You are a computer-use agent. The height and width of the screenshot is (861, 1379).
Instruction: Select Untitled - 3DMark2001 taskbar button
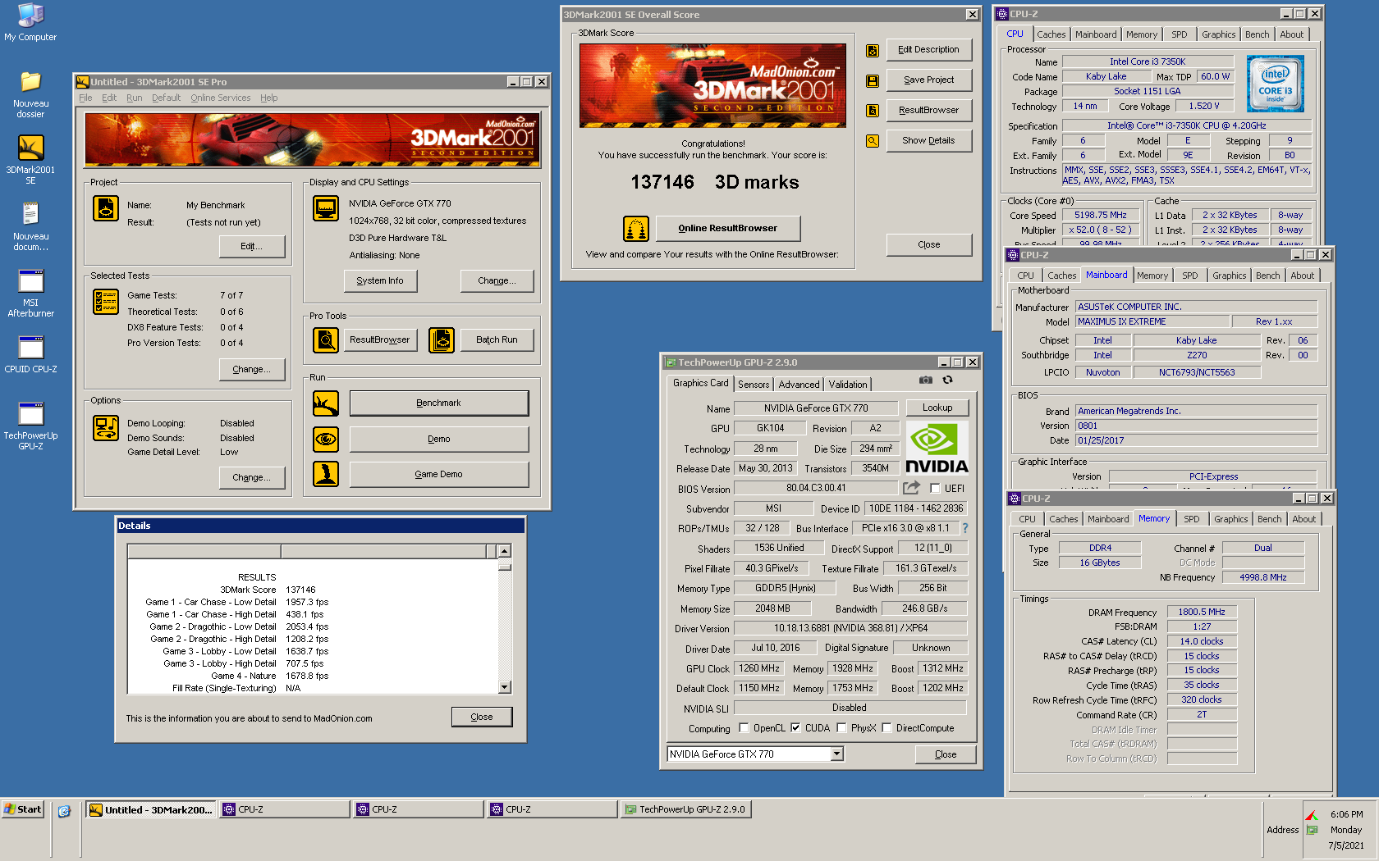151,809
